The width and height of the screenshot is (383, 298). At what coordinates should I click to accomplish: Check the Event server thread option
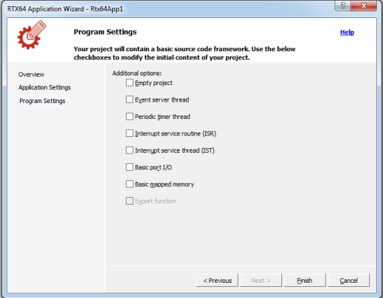(129, 100)
